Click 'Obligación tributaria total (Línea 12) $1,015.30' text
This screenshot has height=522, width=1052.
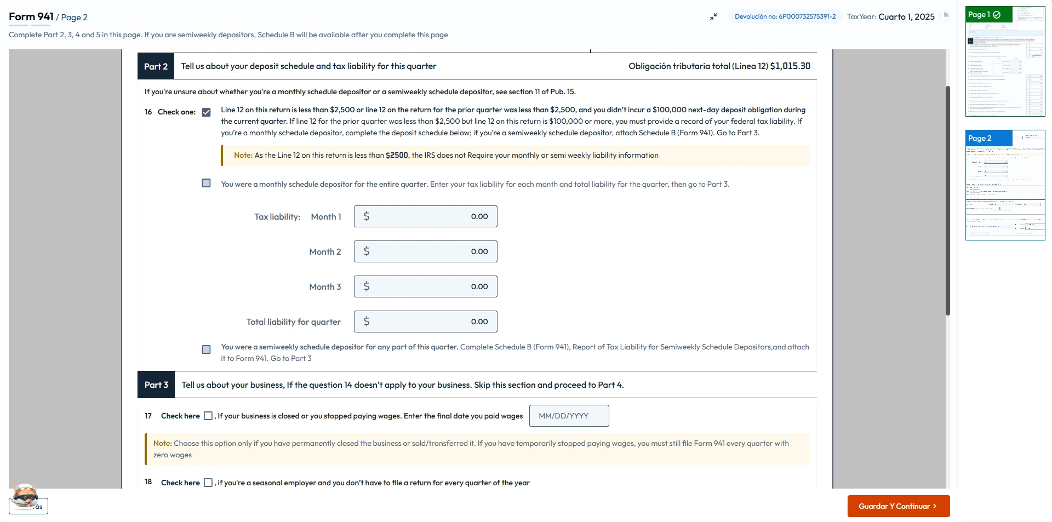click(719, 66)
